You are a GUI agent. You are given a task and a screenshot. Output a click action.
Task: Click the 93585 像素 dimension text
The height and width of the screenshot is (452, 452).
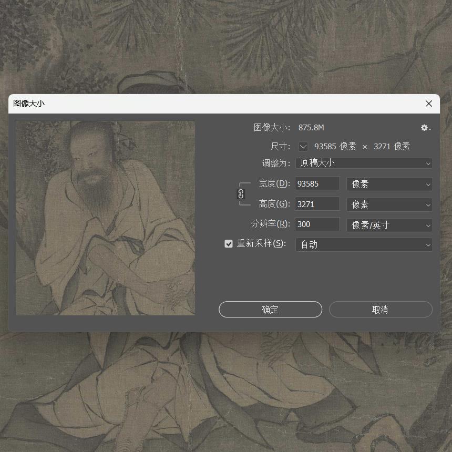(x=335, y=147)
